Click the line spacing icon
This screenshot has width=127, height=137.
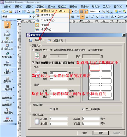(x=102, y=17)
